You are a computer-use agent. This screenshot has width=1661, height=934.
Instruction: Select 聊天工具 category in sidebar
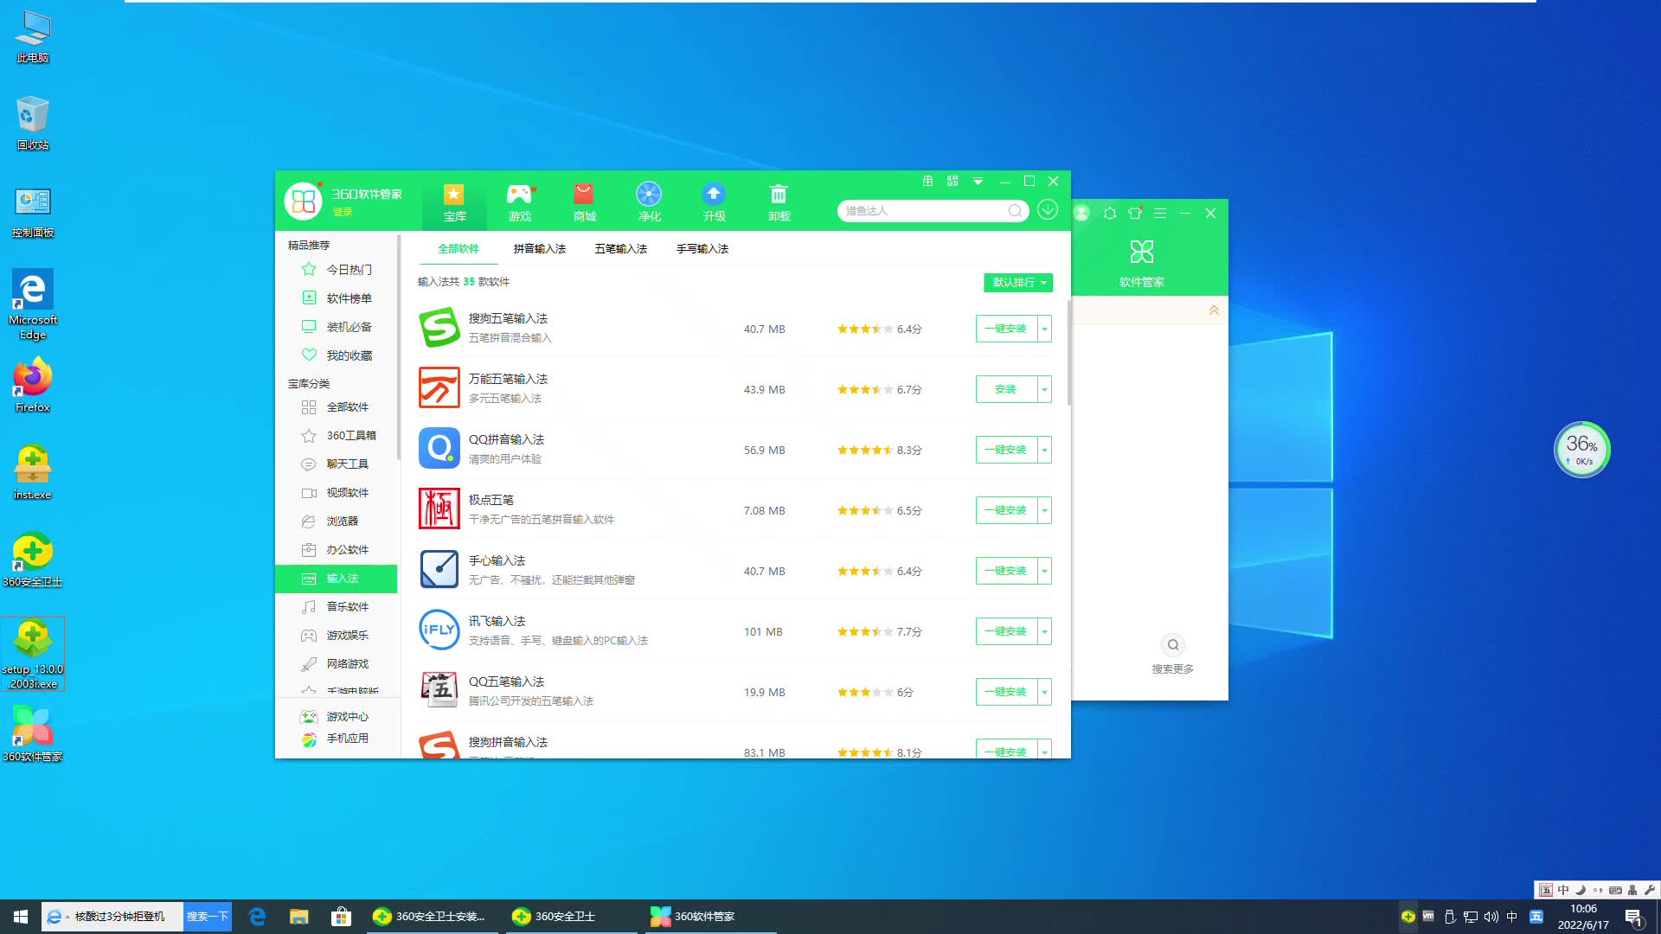tap(337, 464)
